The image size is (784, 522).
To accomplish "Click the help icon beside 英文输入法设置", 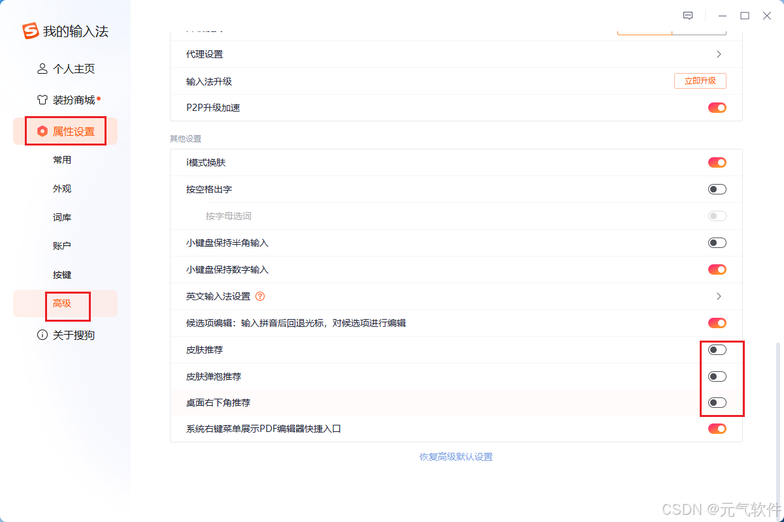I will (x=260, y=296).
